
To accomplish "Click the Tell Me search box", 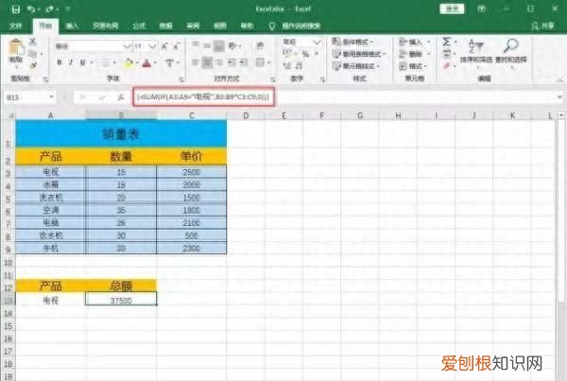I will pyautogui.click(x=301, y=26).
